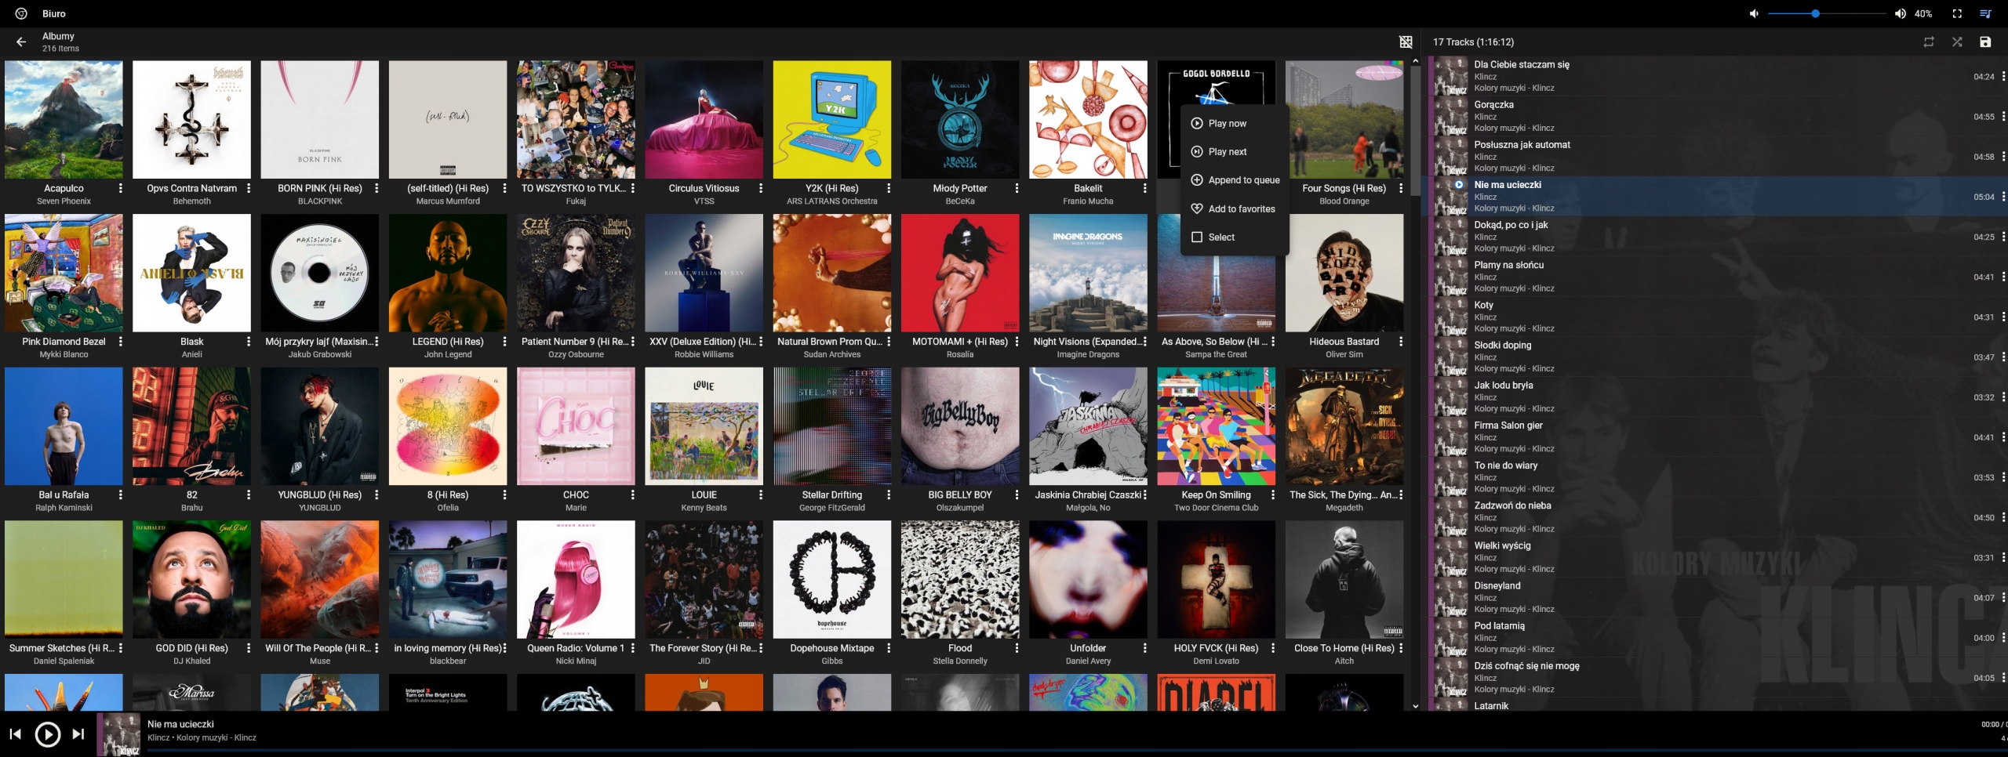The image size is (2008, 757).
Task: Open the options menu for Bakelit album
Action: (1144, 188)
